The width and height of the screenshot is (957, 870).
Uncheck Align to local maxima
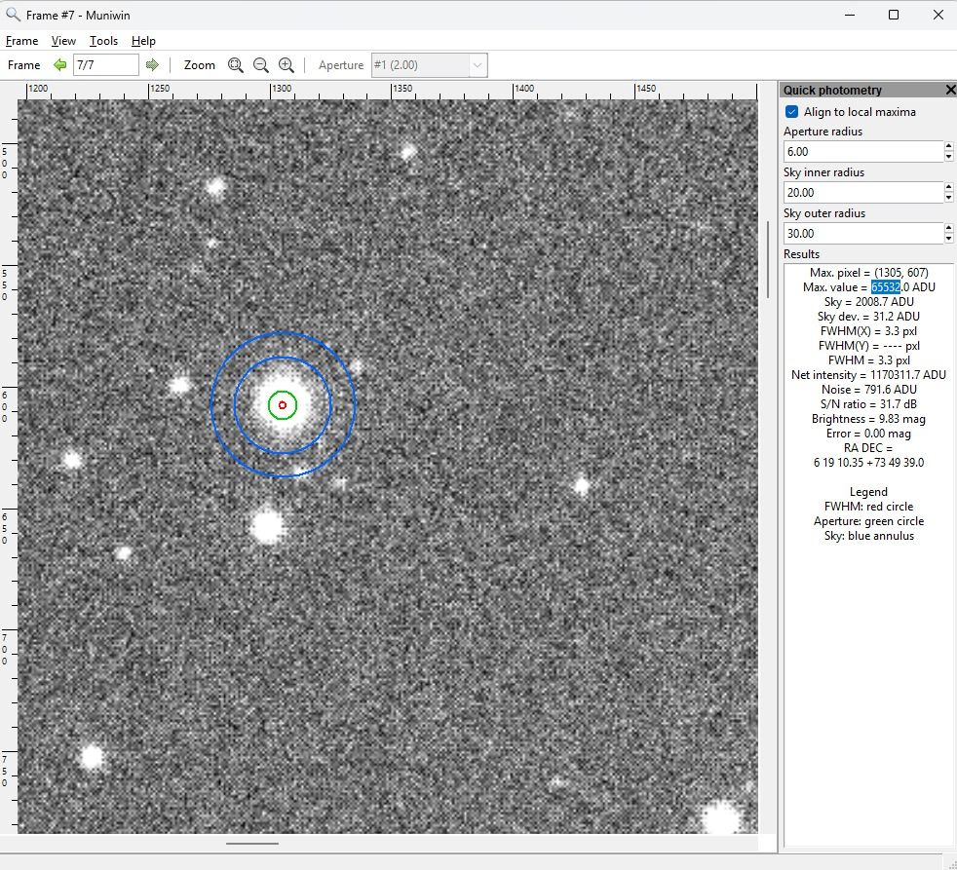(x=790, y=111)
